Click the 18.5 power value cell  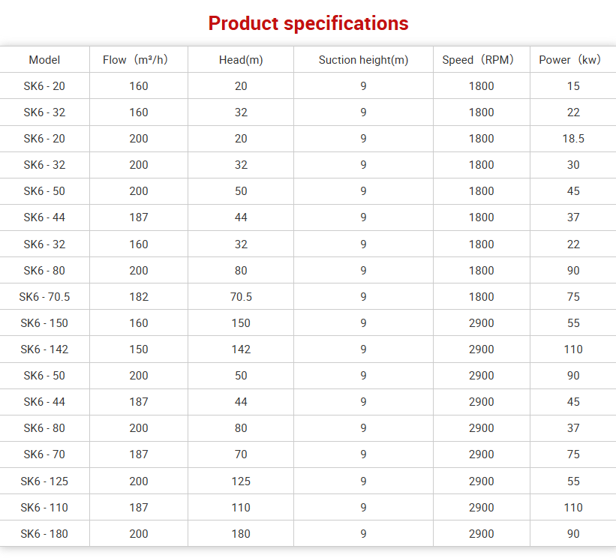[573, 139]
